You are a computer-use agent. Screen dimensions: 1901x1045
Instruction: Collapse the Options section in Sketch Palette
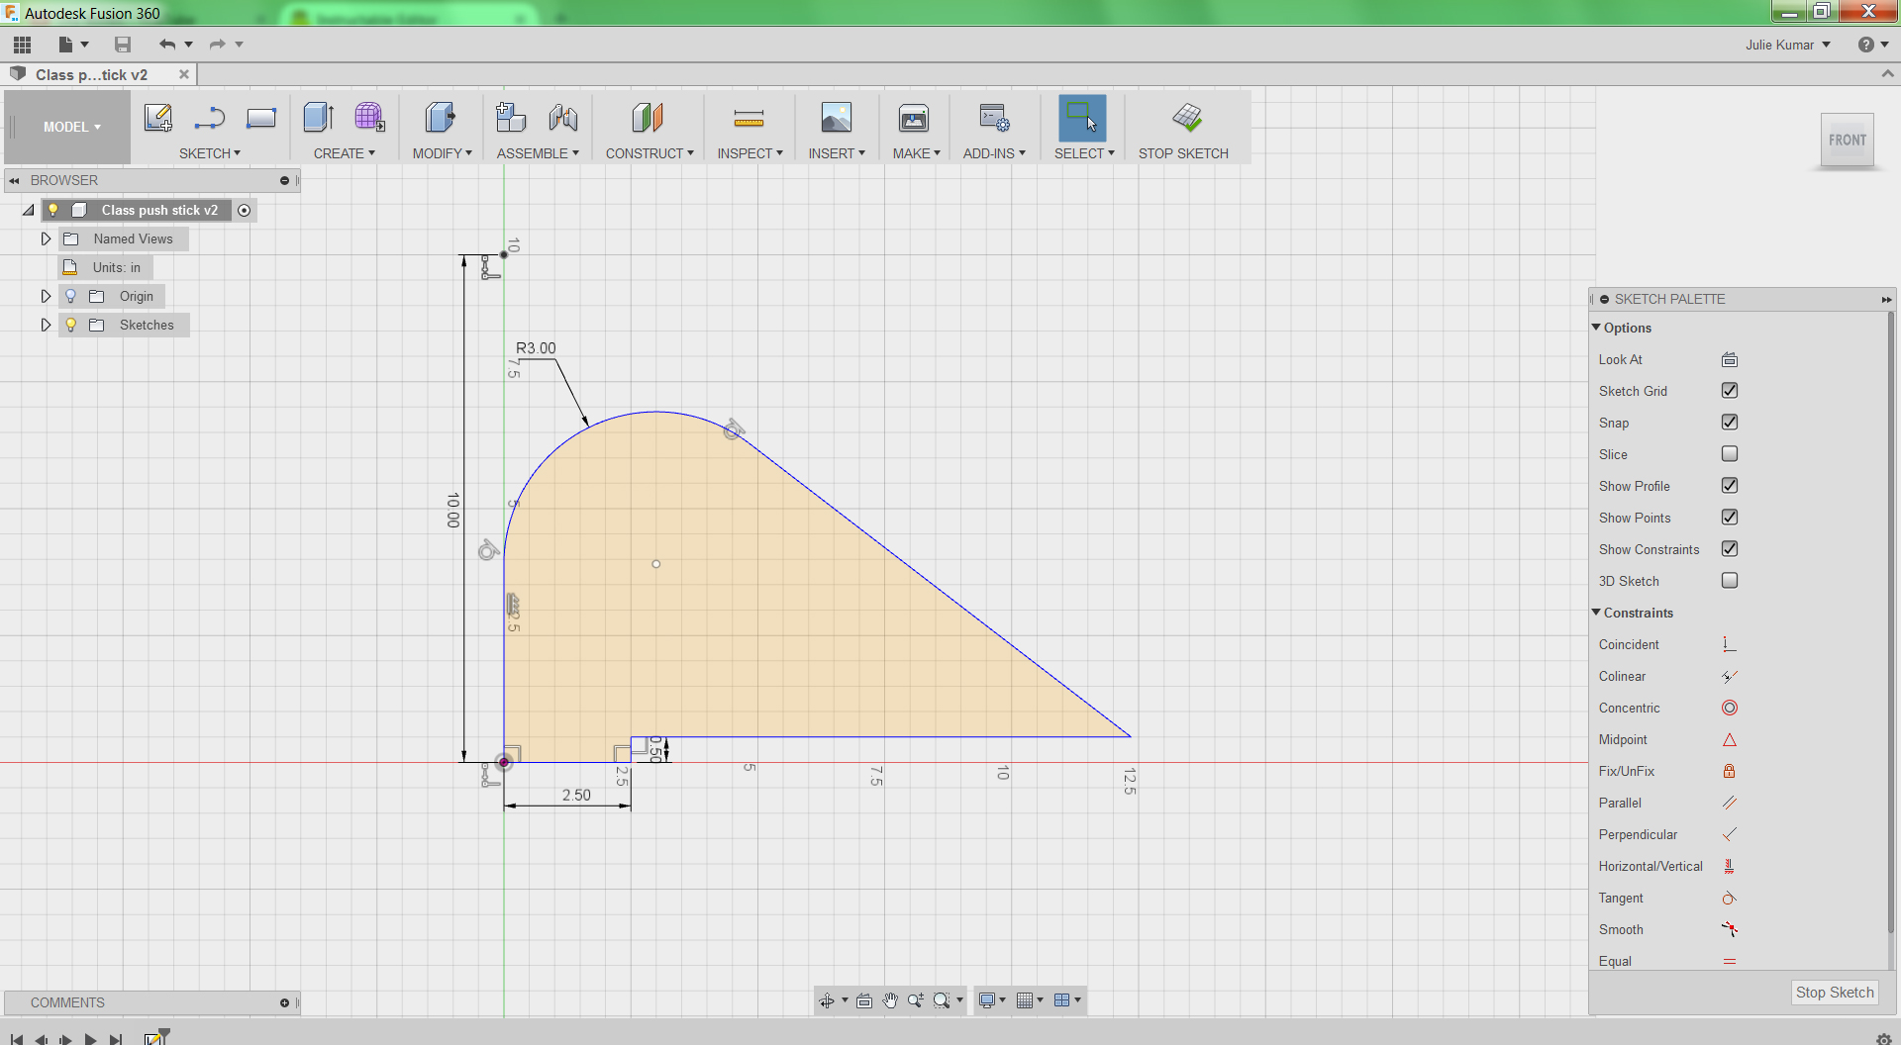coord(1596,328)
